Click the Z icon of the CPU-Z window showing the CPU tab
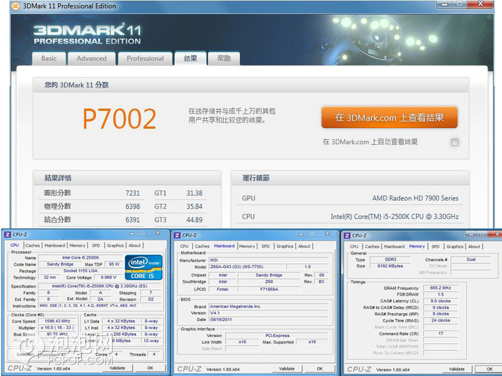This screenshot has width=502, height=376. [x=8, y=234]
